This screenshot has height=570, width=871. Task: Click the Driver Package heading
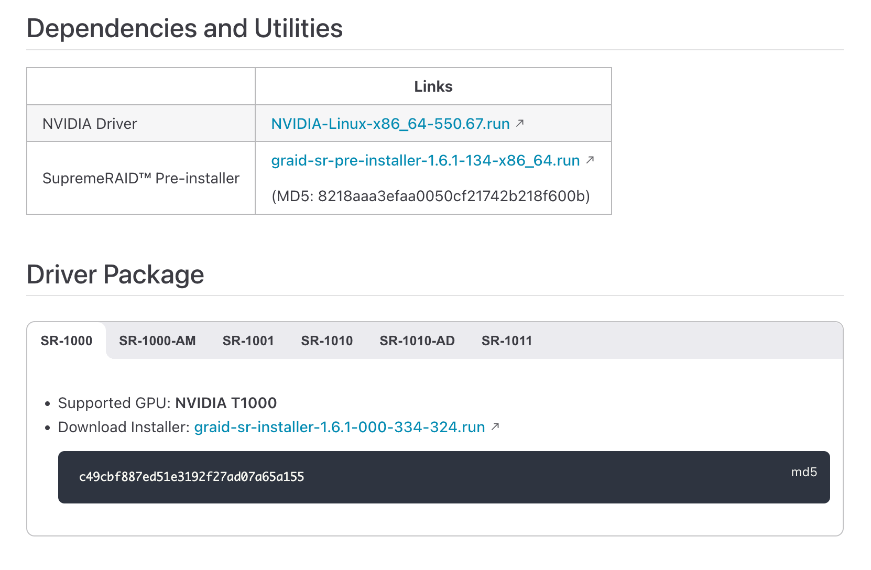[115, 275]
